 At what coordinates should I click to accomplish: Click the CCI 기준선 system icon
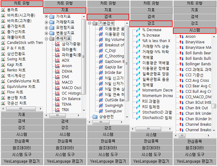(181, 75)
